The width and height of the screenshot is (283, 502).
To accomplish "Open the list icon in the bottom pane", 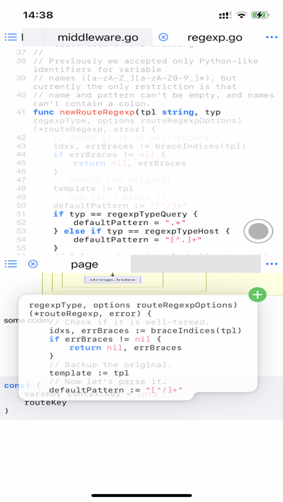I will point(11,264).
